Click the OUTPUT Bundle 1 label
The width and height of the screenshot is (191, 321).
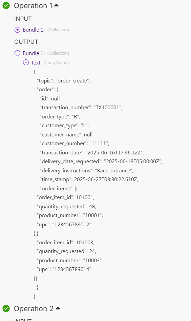pyautogui.click(x=34, y=53)
